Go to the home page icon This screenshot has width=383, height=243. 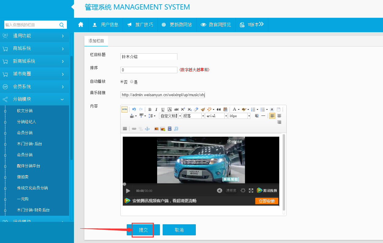pos(81,25)
